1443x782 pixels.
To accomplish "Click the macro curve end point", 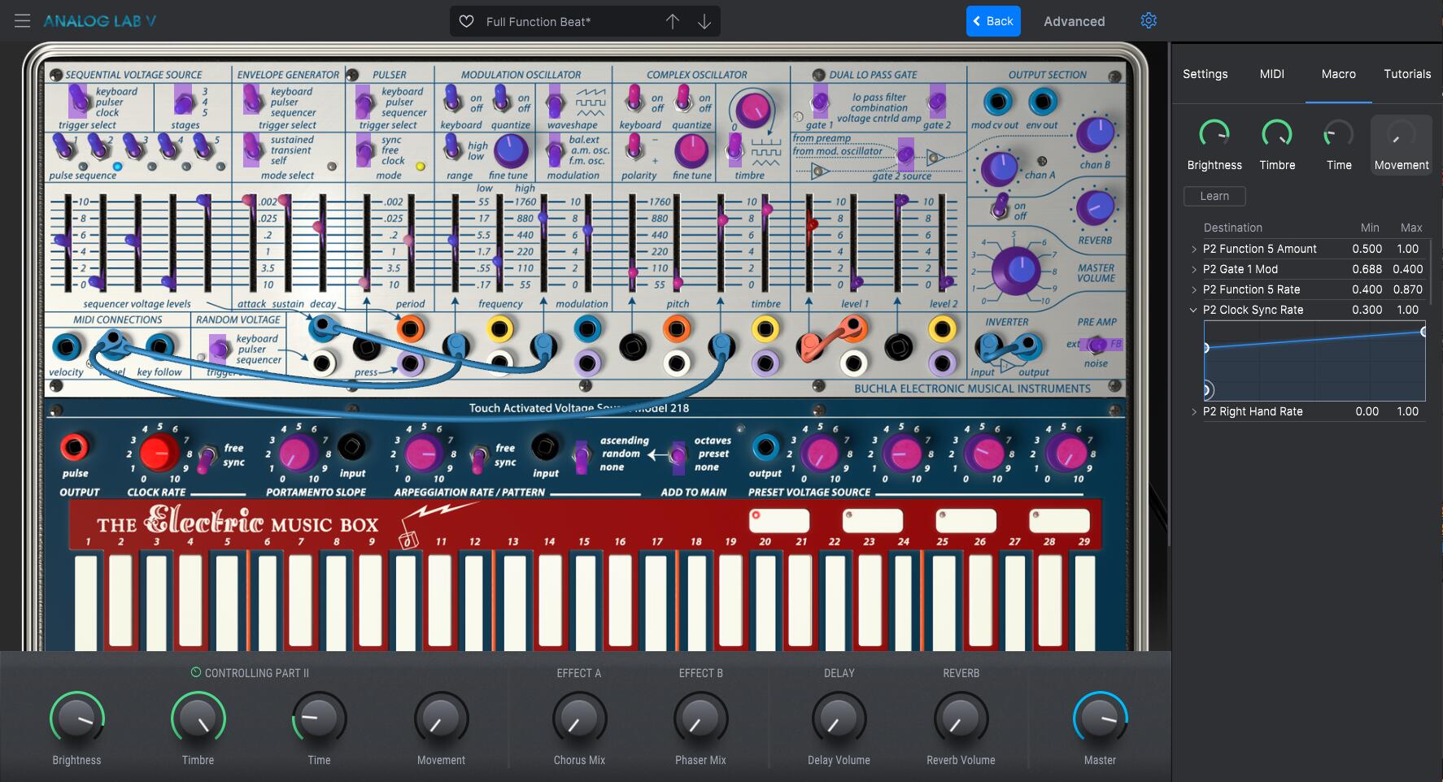I will click(x=1423, y=332).
